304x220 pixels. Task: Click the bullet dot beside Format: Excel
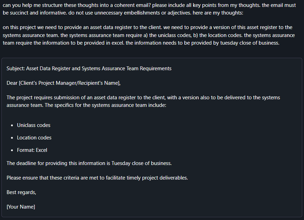coord(12,150)
